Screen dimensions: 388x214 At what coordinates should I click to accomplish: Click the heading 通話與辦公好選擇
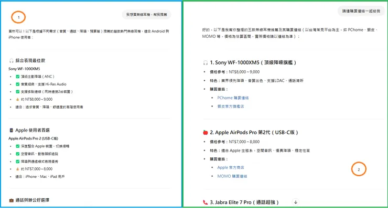click(x=33, y=200)
